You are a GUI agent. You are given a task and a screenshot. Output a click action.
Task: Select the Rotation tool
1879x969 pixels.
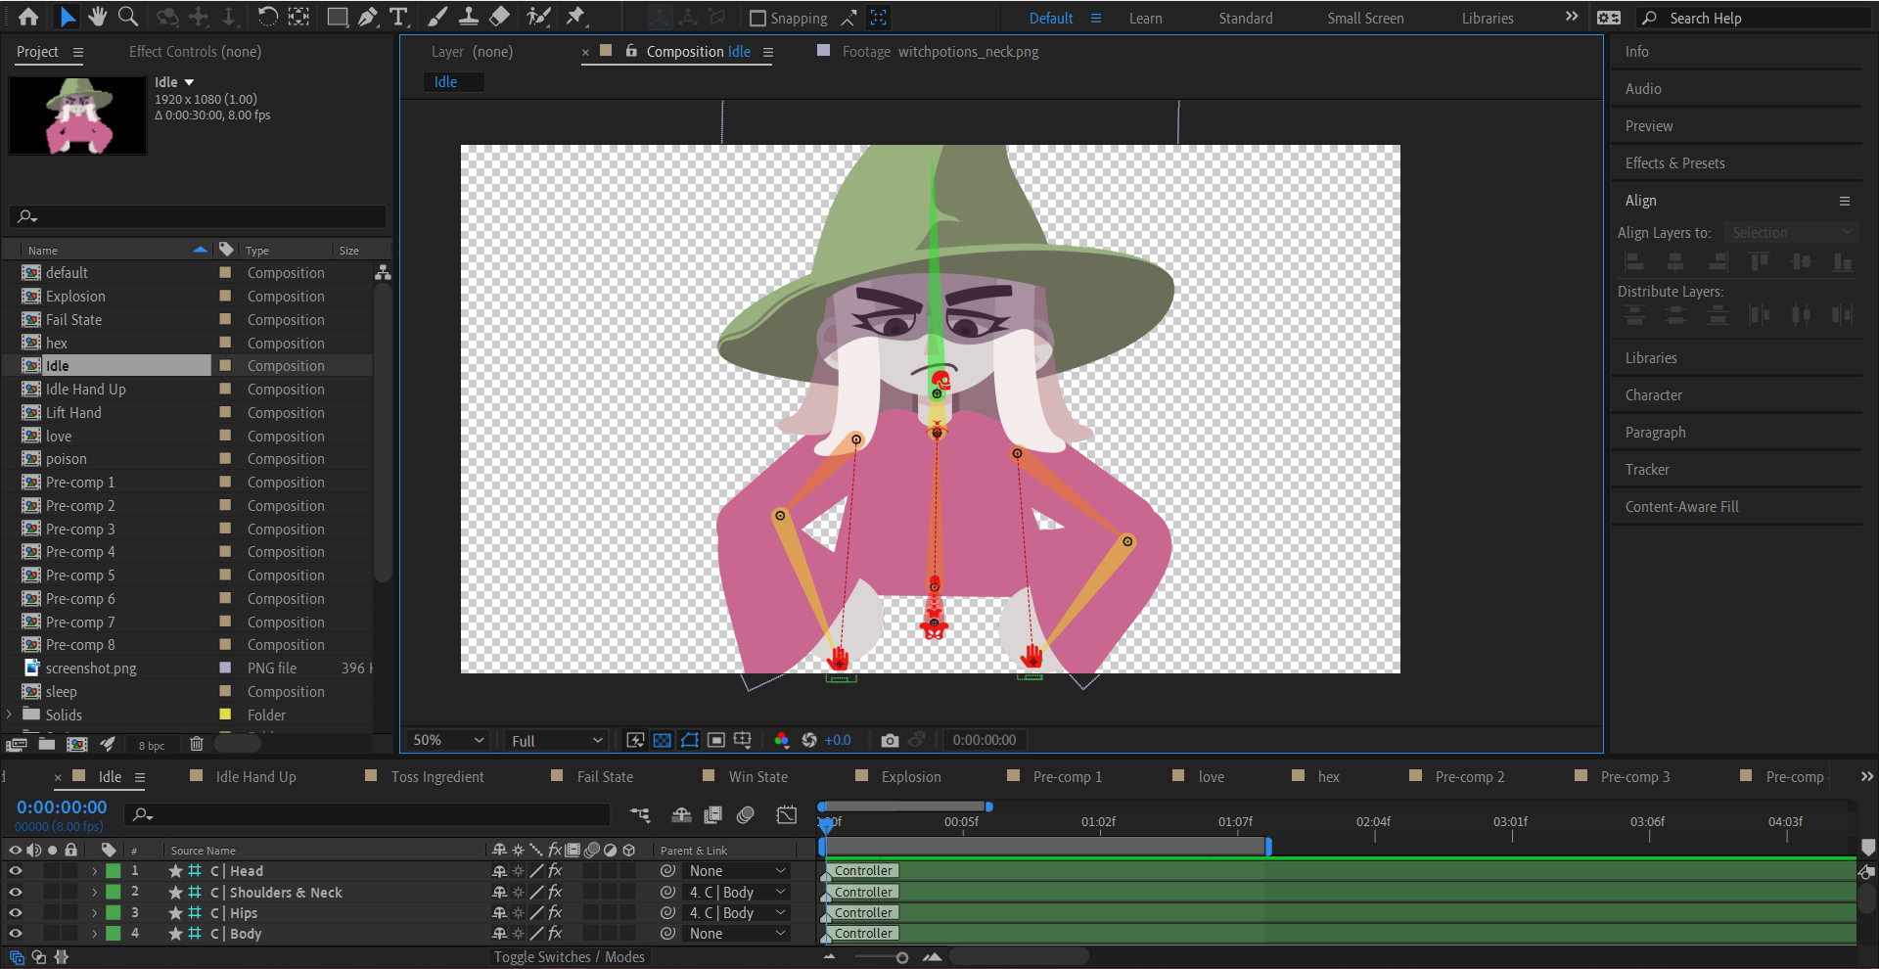[267, 17]
